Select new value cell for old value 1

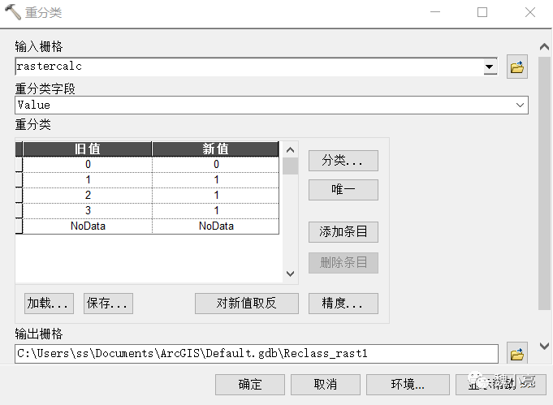pos(216,179)
